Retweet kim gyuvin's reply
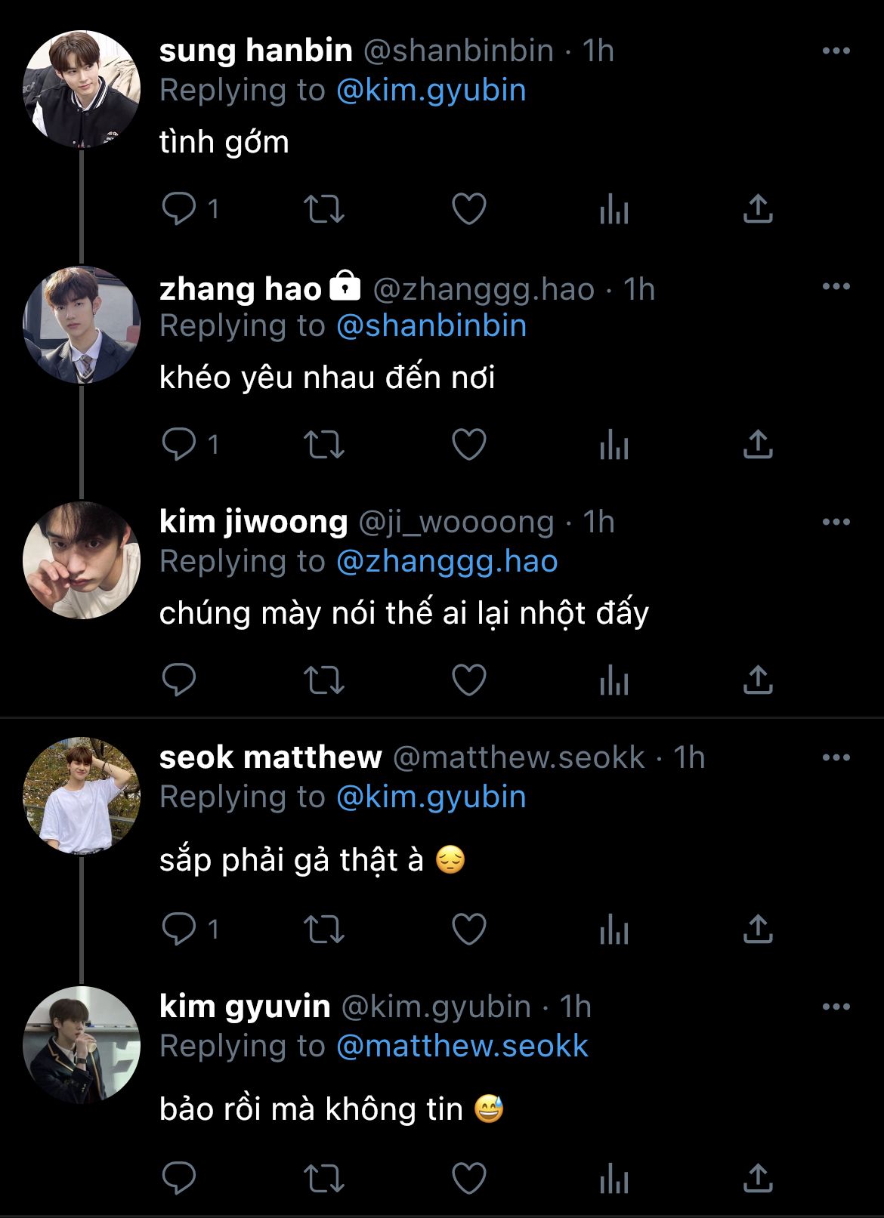 (323, 1178)
